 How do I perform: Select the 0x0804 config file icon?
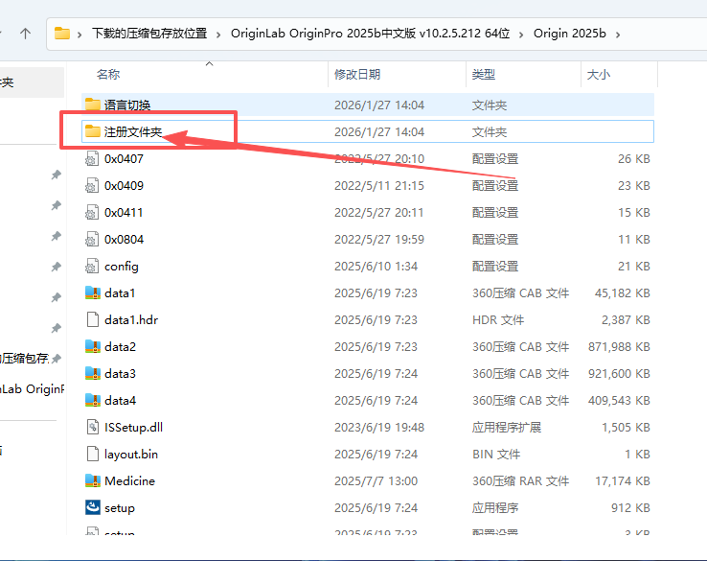coord(92,239)
